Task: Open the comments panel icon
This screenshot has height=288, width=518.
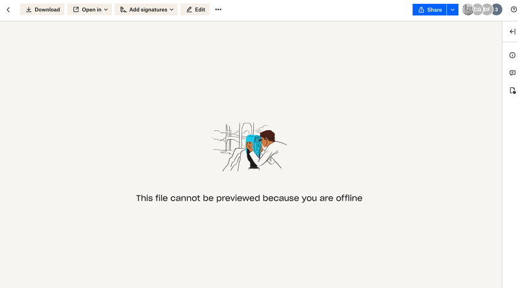Action: [x=512, y=72]
